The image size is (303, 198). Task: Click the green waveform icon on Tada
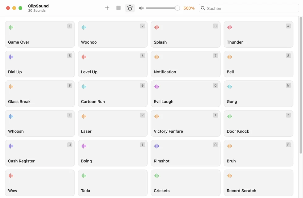(x=84, y=176)
